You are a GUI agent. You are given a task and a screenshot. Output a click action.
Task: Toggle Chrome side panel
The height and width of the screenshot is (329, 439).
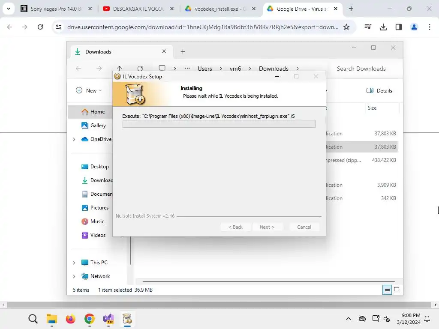click(399, 27)
